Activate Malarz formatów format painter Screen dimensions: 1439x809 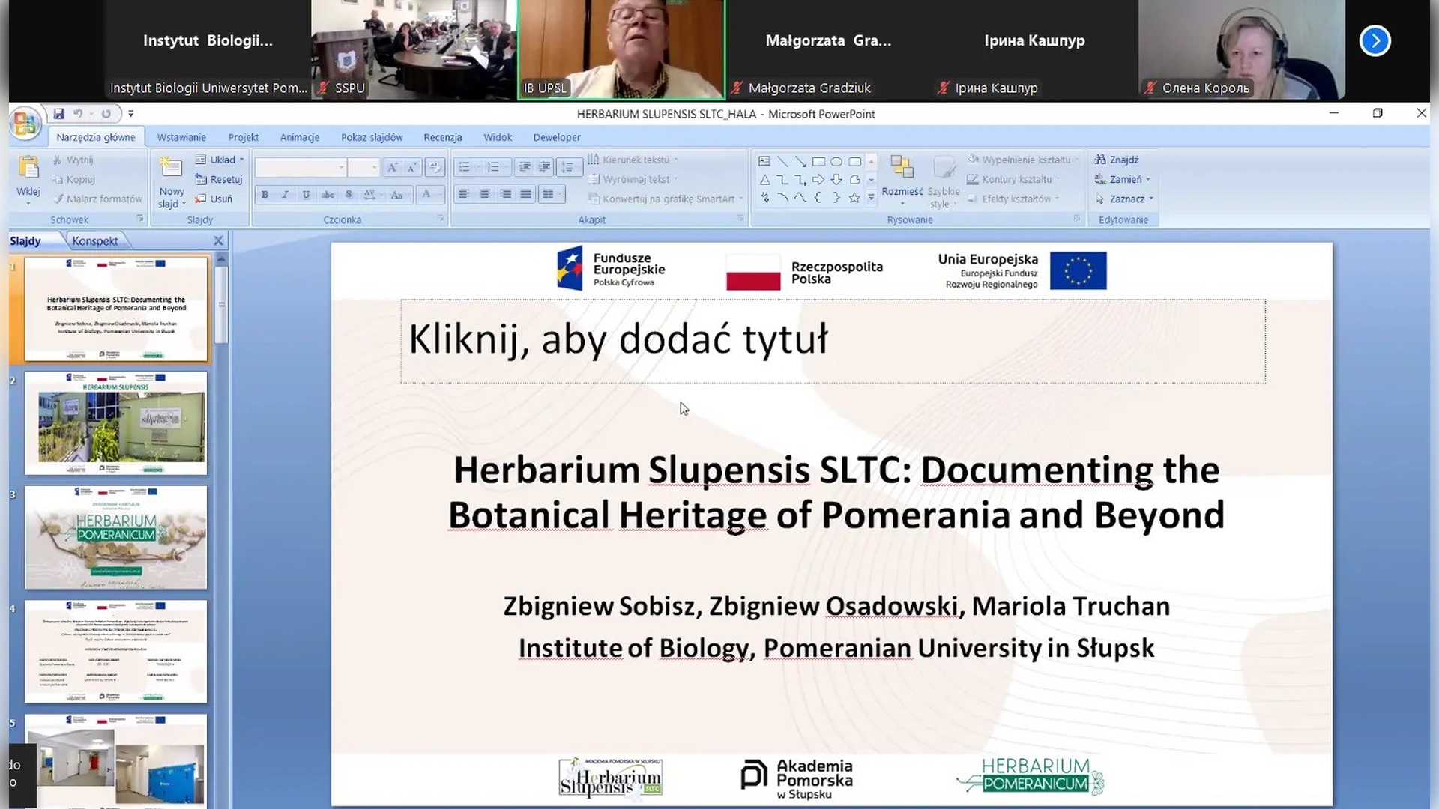97,199
